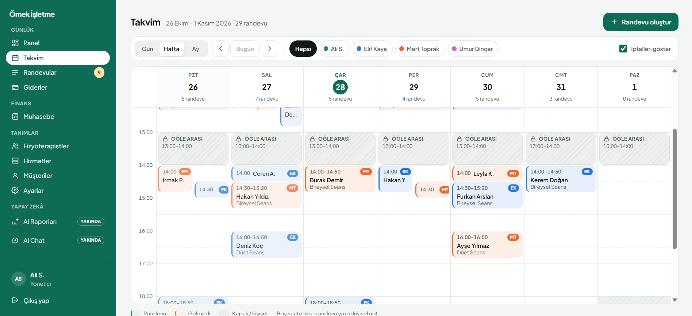The height and width of the screenshot is (316, 692).
Task: Click the AI Raporları chart icon
Action: click(x=15, y=222)
